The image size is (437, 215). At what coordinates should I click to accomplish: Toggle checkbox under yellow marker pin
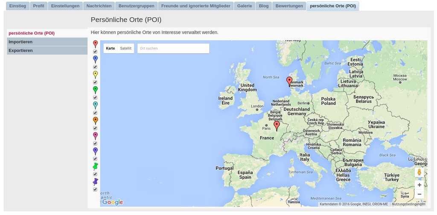click(95, 82)
